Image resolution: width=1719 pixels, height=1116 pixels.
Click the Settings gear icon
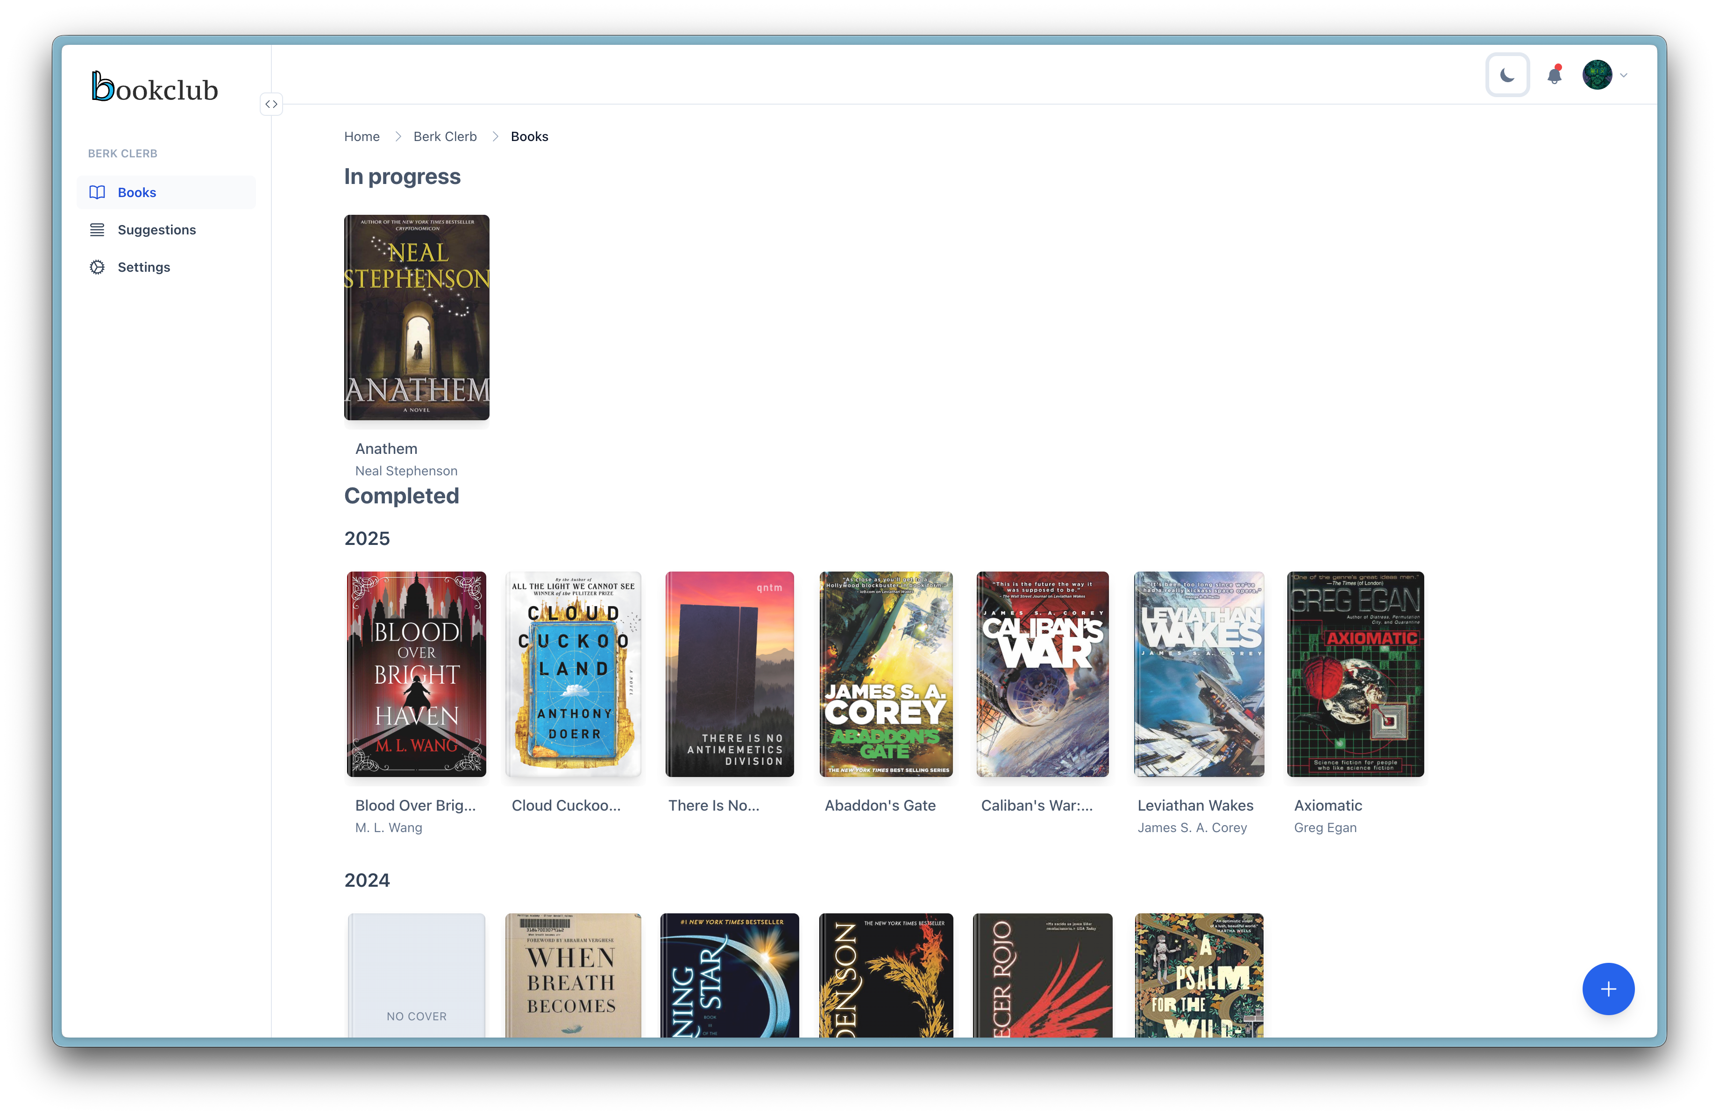[98, 267]
